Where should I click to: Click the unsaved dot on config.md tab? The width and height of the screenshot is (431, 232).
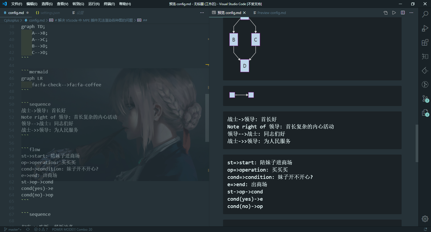(x=27, y=13)
